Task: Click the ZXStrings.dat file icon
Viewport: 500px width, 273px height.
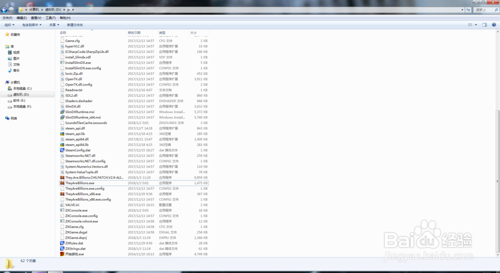Action: pyautogui.click(x=62, y=249)
